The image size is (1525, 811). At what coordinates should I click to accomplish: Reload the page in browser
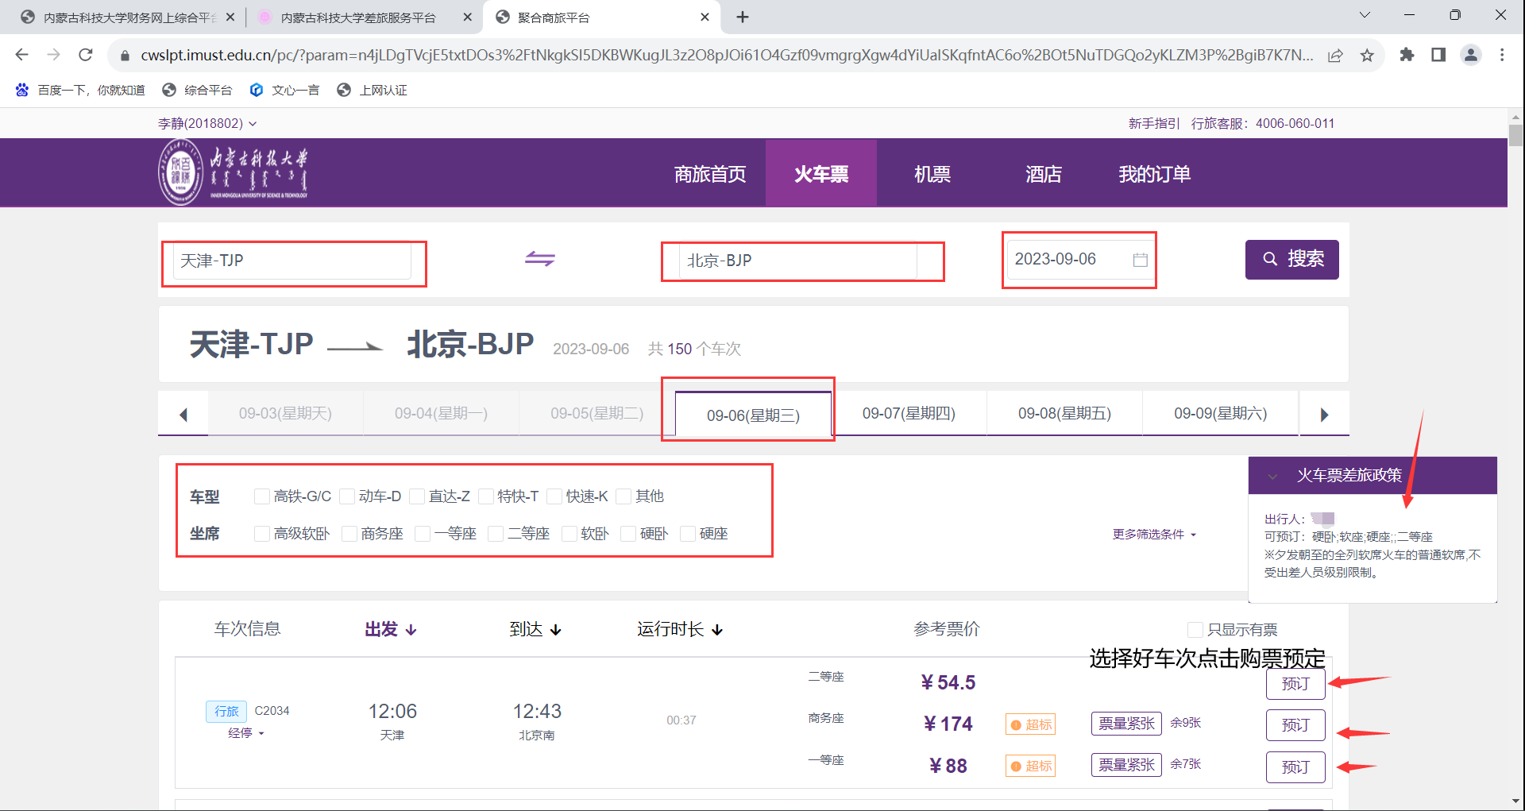86,55
